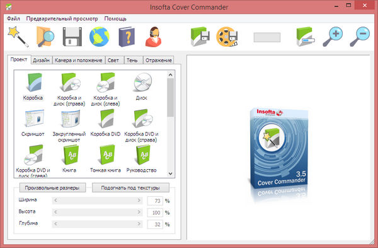Select Коробка и диск (слева) template
378x248 pixels.
105,90
